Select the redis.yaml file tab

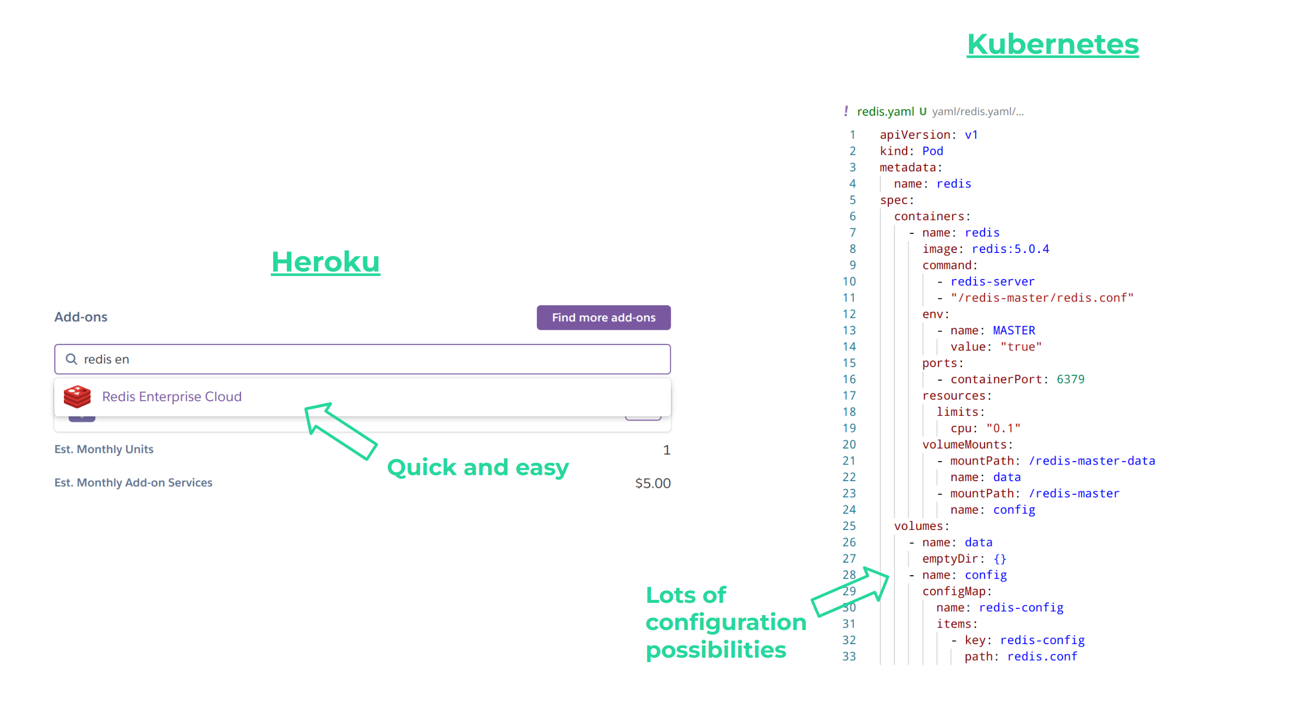coord(885,112)
